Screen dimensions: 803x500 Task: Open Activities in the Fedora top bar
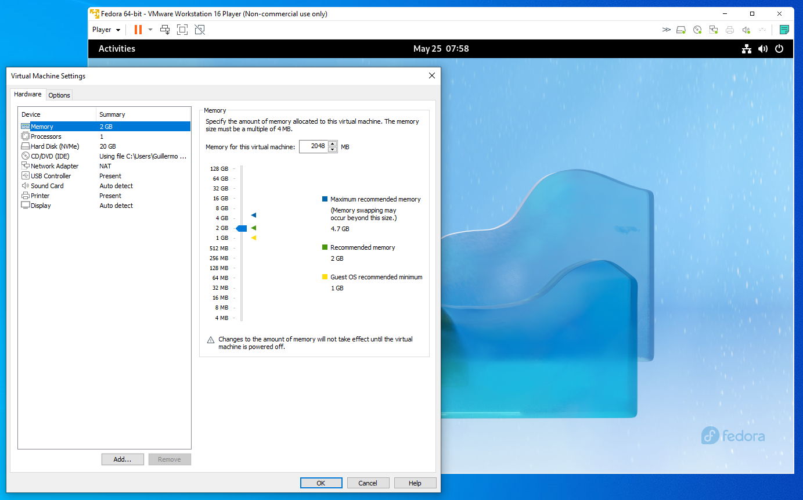tap(117, 49)
